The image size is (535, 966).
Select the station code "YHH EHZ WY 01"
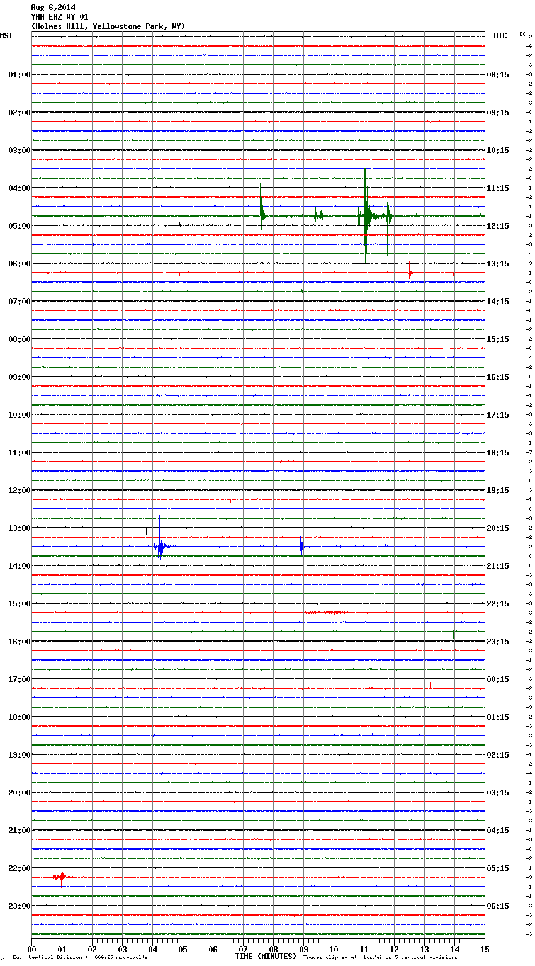(60, 17)
